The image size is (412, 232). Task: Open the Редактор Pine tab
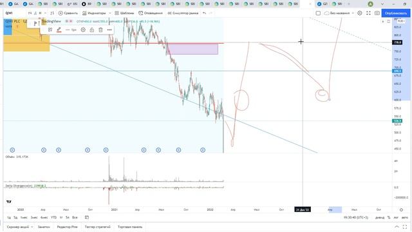click(67, 227)
